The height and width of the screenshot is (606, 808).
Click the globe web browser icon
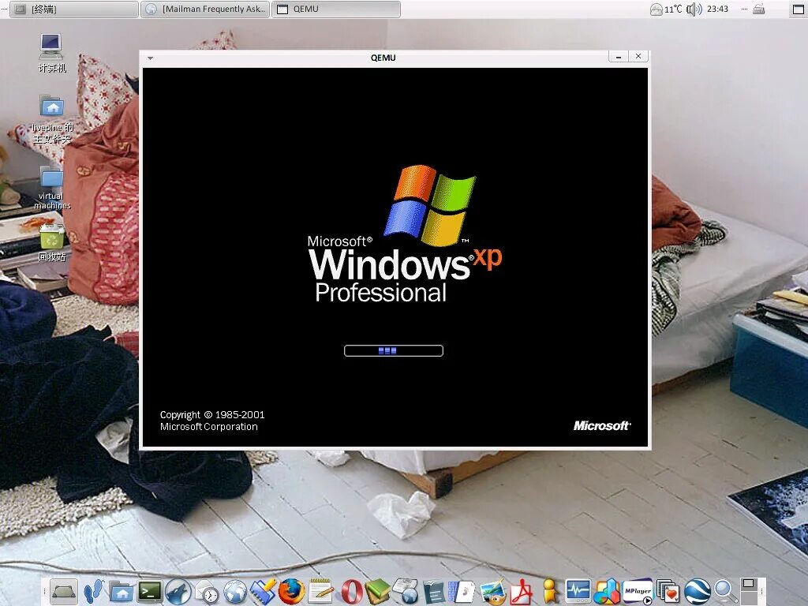235,592
